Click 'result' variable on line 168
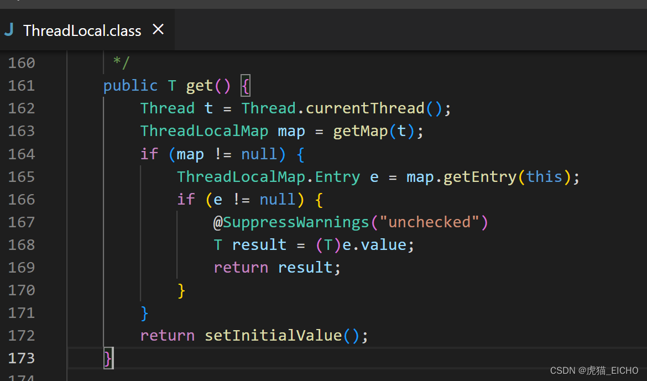The height and width of the screenshot is (381, 647). [x=259, y=245]
